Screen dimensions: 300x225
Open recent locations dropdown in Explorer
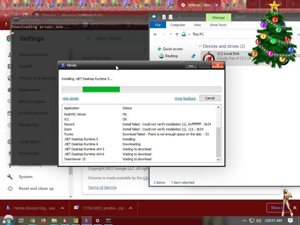pos(171,34)
